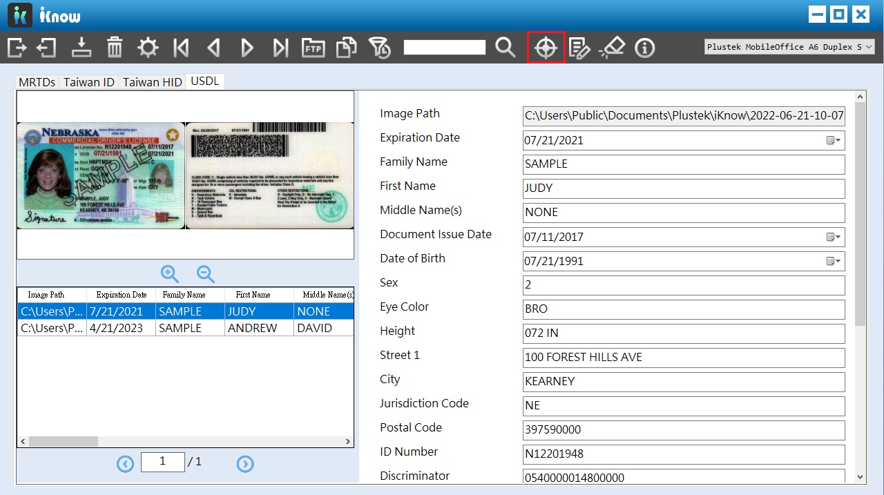This screenshot has height=495, width=884.
Task: Click the FTP upload toolbar icon
Action: (x=314, y=48)
